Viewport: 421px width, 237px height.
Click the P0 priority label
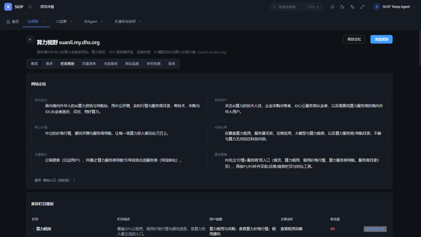(333, 229)
